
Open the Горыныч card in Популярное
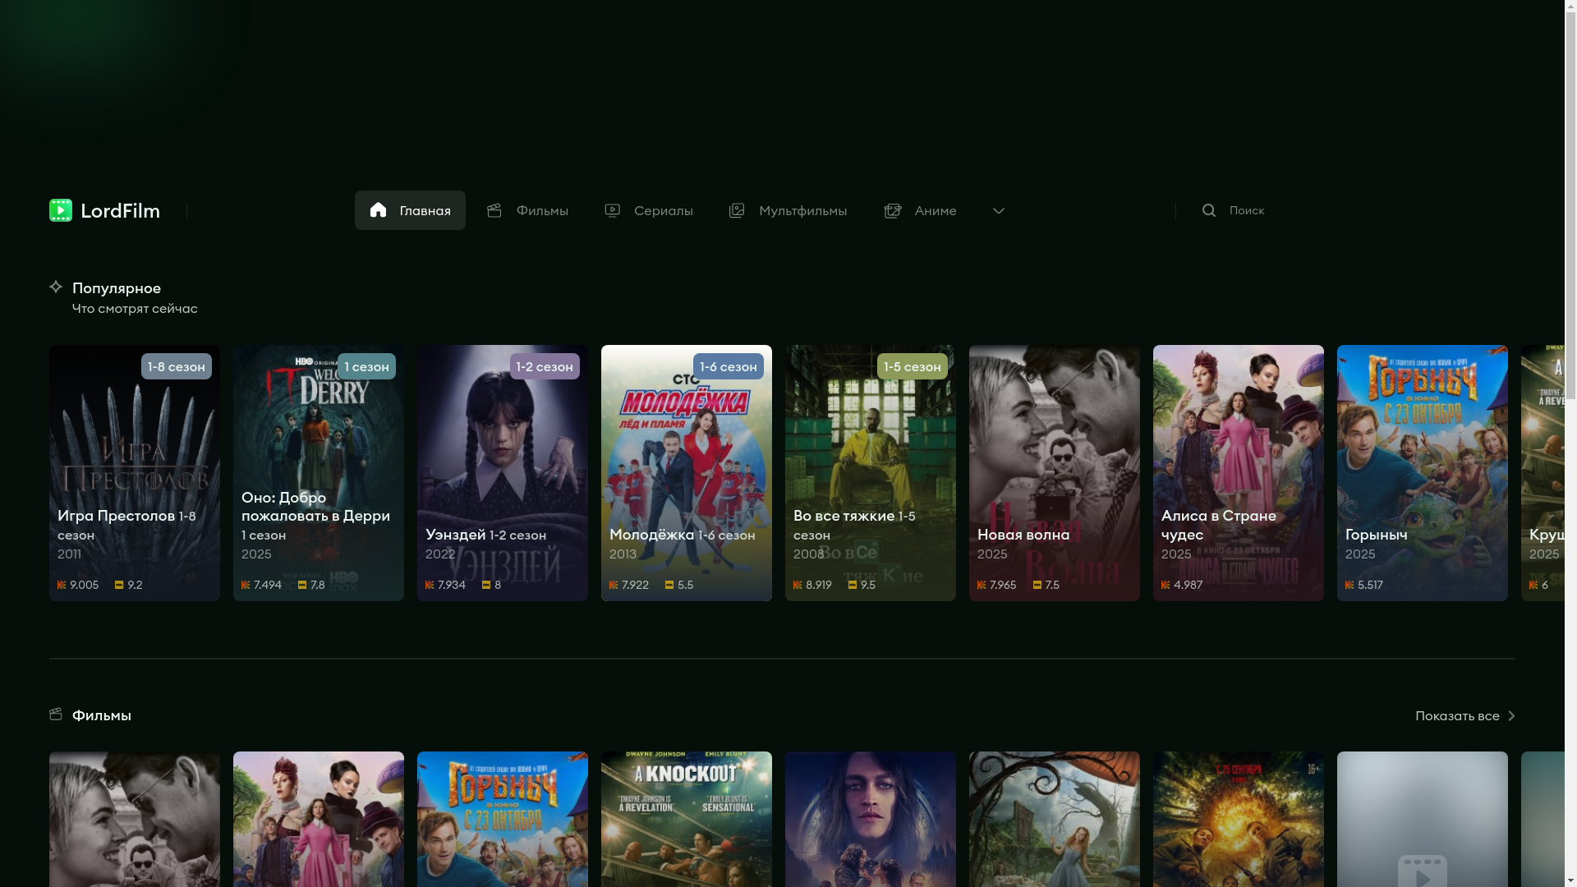pyautogui.click(x=1423, y=473)
